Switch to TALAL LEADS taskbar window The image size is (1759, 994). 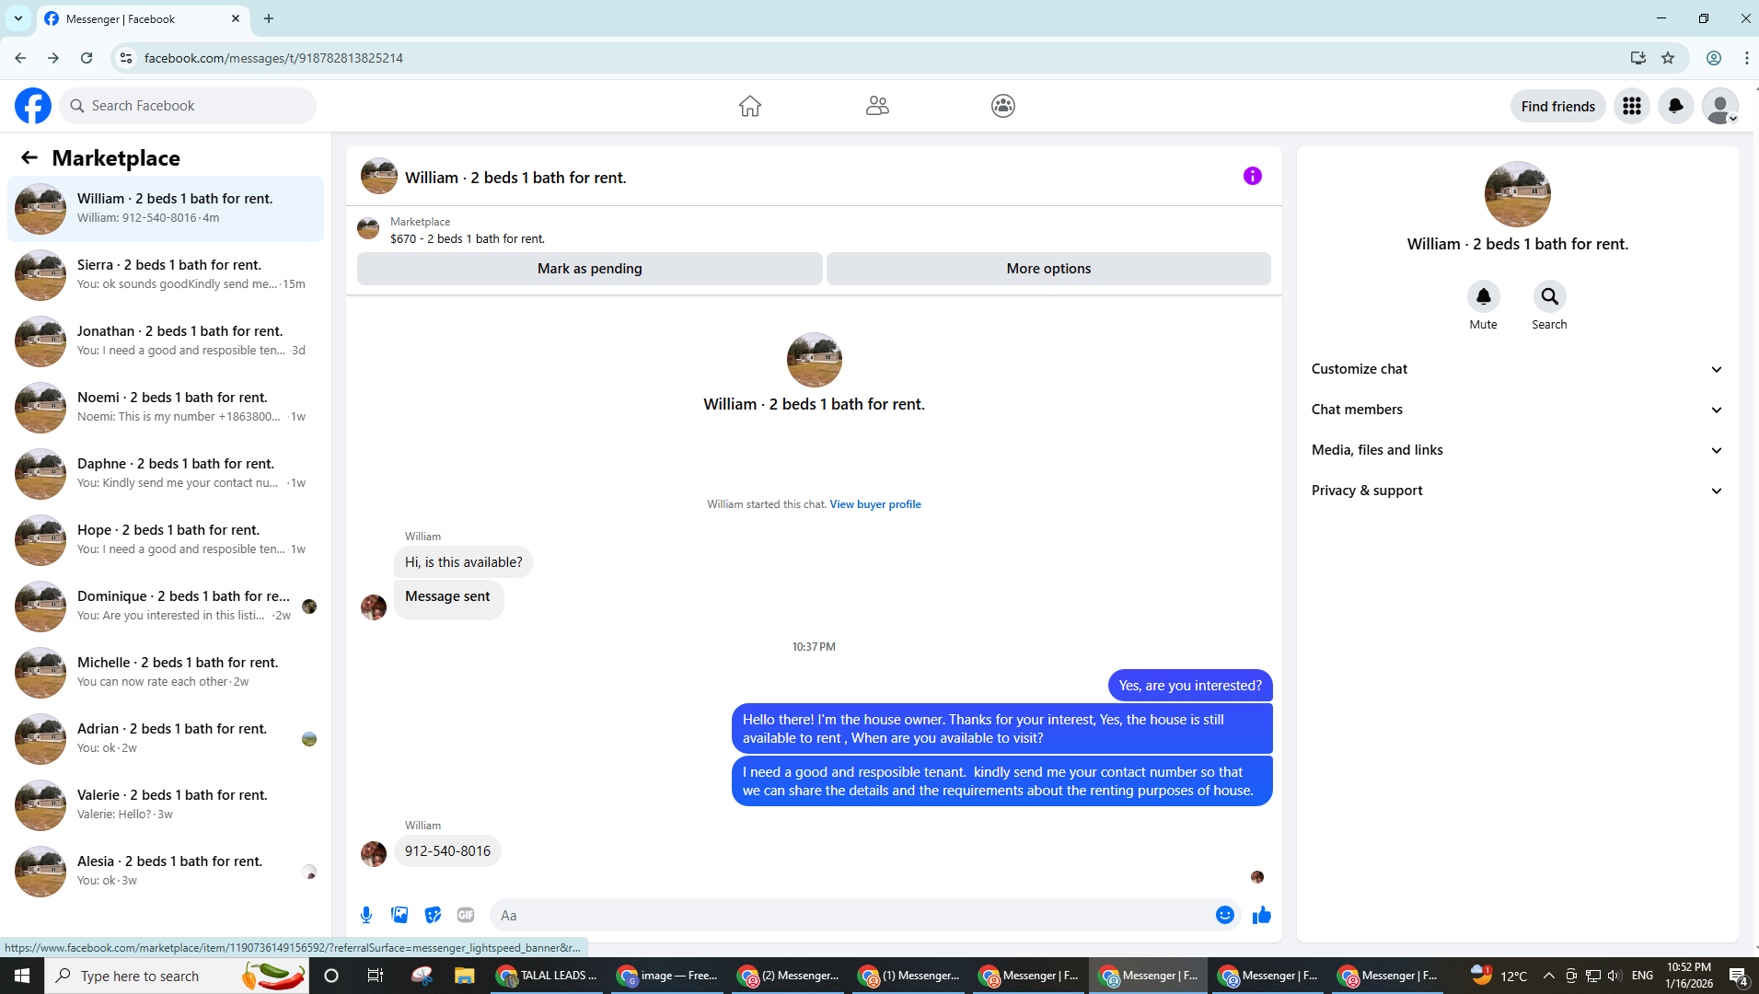click(547, 976)
